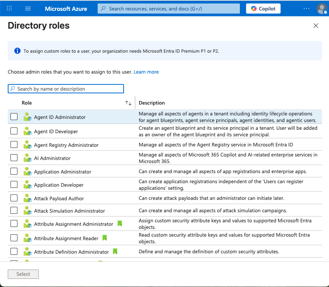Close the Directory roles panel
The width and height of the screenshot is (329, 287).
[316, 26]
